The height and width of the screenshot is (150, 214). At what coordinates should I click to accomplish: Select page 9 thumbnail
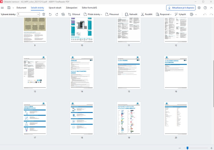[x=35, y=30]
